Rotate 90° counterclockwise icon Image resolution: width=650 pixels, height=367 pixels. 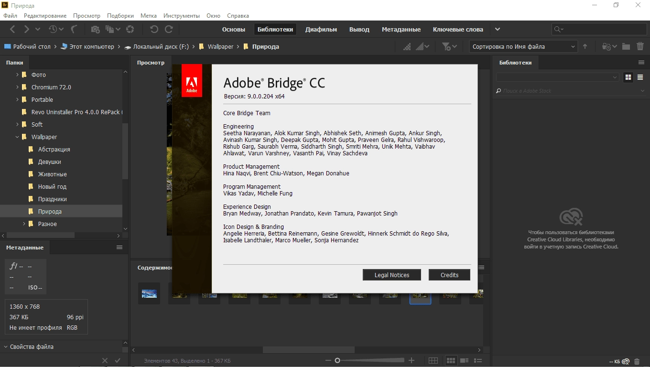pos(154,29)
